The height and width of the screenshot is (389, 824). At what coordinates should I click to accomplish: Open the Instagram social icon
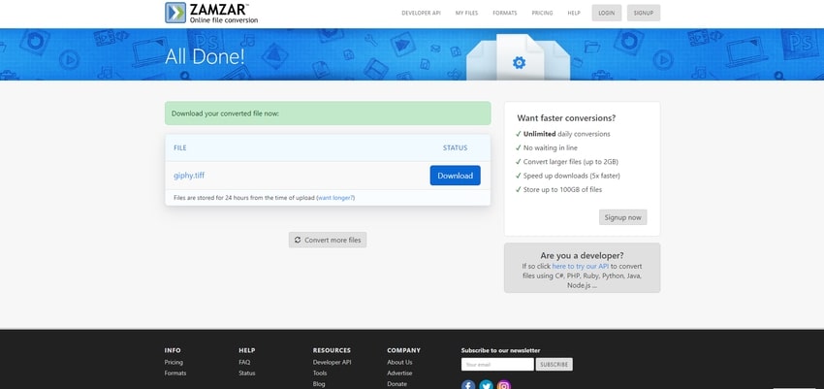(x=504, y=385)
